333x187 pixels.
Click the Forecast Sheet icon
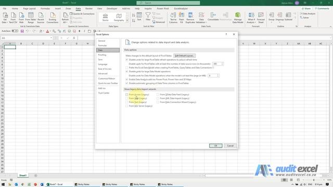[x=261, y=18]
